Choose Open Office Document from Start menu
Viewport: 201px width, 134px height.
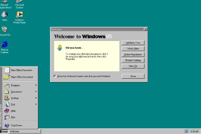click(20, 77)
